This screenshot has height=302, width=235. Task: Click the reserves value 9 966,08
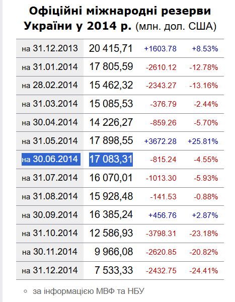(114, 252)
